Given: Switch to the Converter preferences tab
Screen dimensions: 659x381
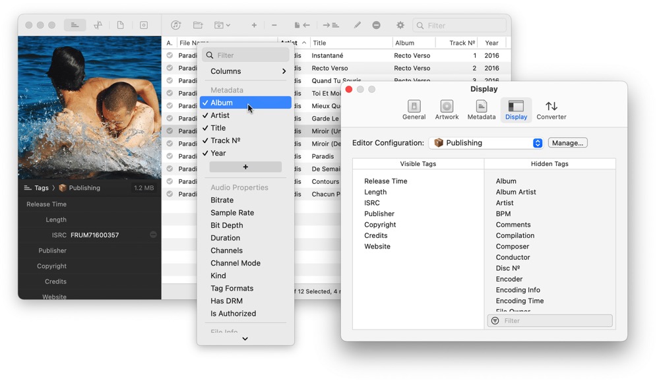Looking at the screenshot, I should 551,109.
